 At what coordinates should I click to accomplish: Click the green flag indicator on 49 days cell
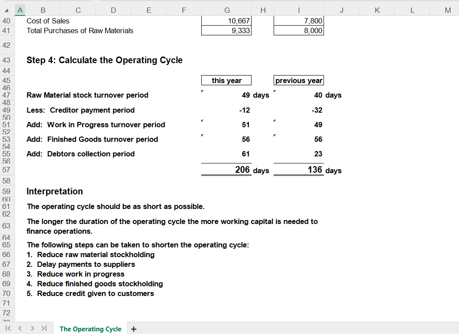[x=203, y=91]
